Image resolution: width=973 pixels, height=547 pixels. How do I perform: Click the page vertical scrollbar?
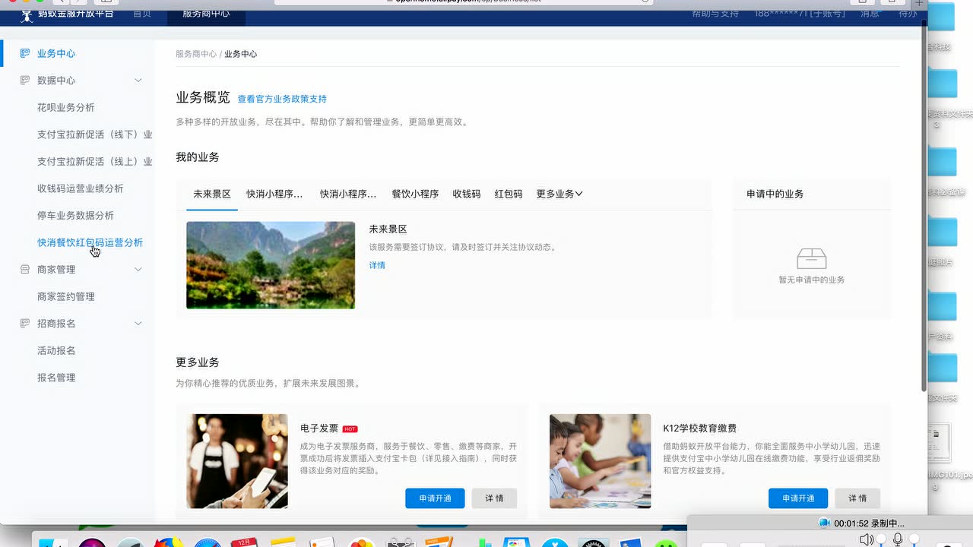click(x=924, y=205)
